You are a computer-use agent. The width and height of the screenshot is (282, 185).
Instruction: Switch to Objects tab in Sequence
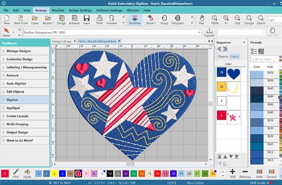click(223, 57)
